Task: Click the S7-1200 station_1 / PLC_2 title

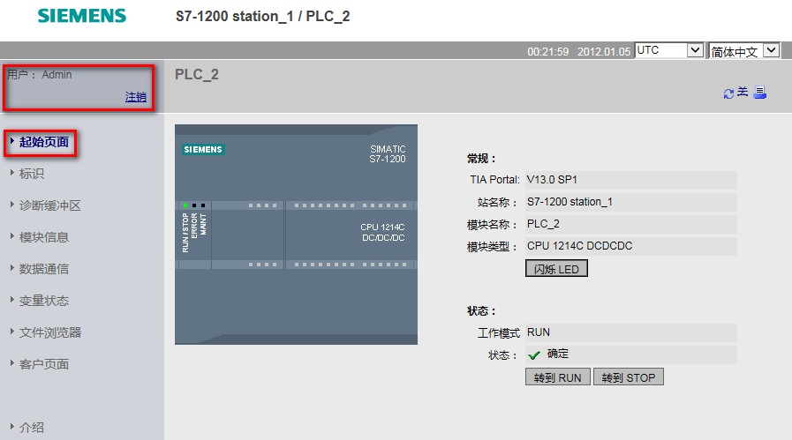Action: 262,16
